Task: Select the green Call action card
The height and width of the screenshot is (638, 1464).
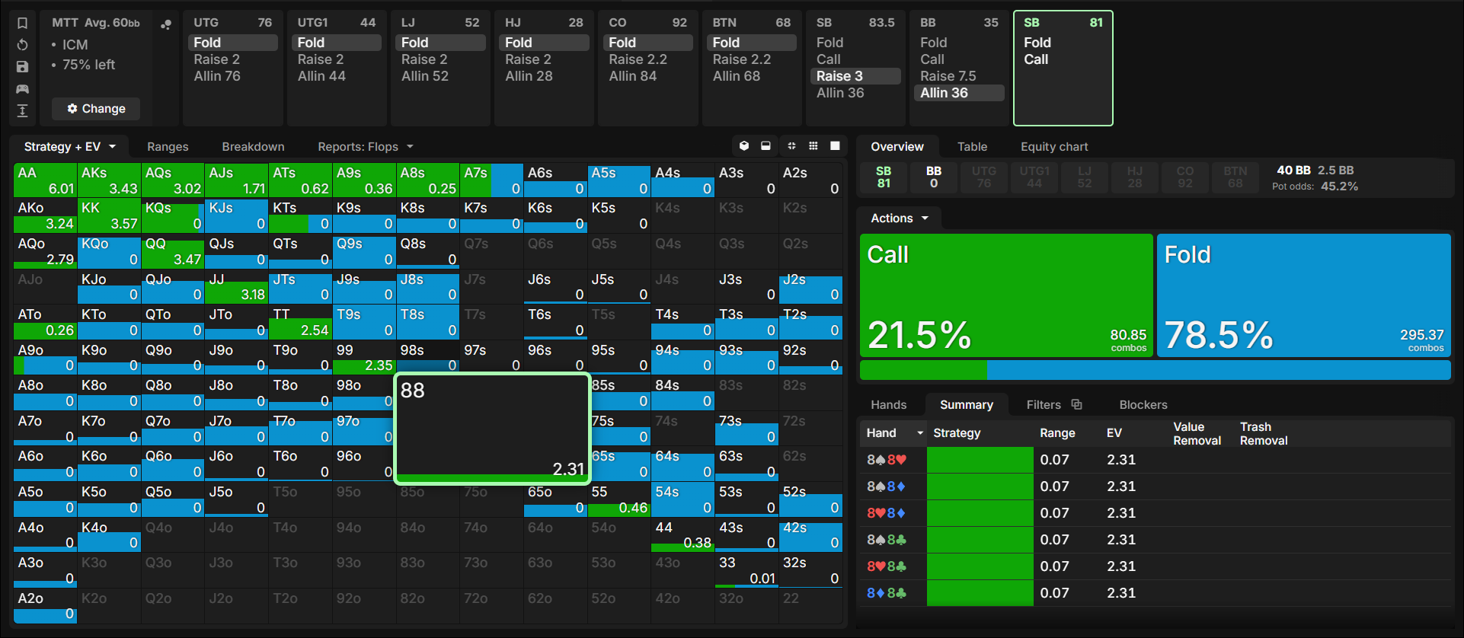Action: [x=1006, y=295]
